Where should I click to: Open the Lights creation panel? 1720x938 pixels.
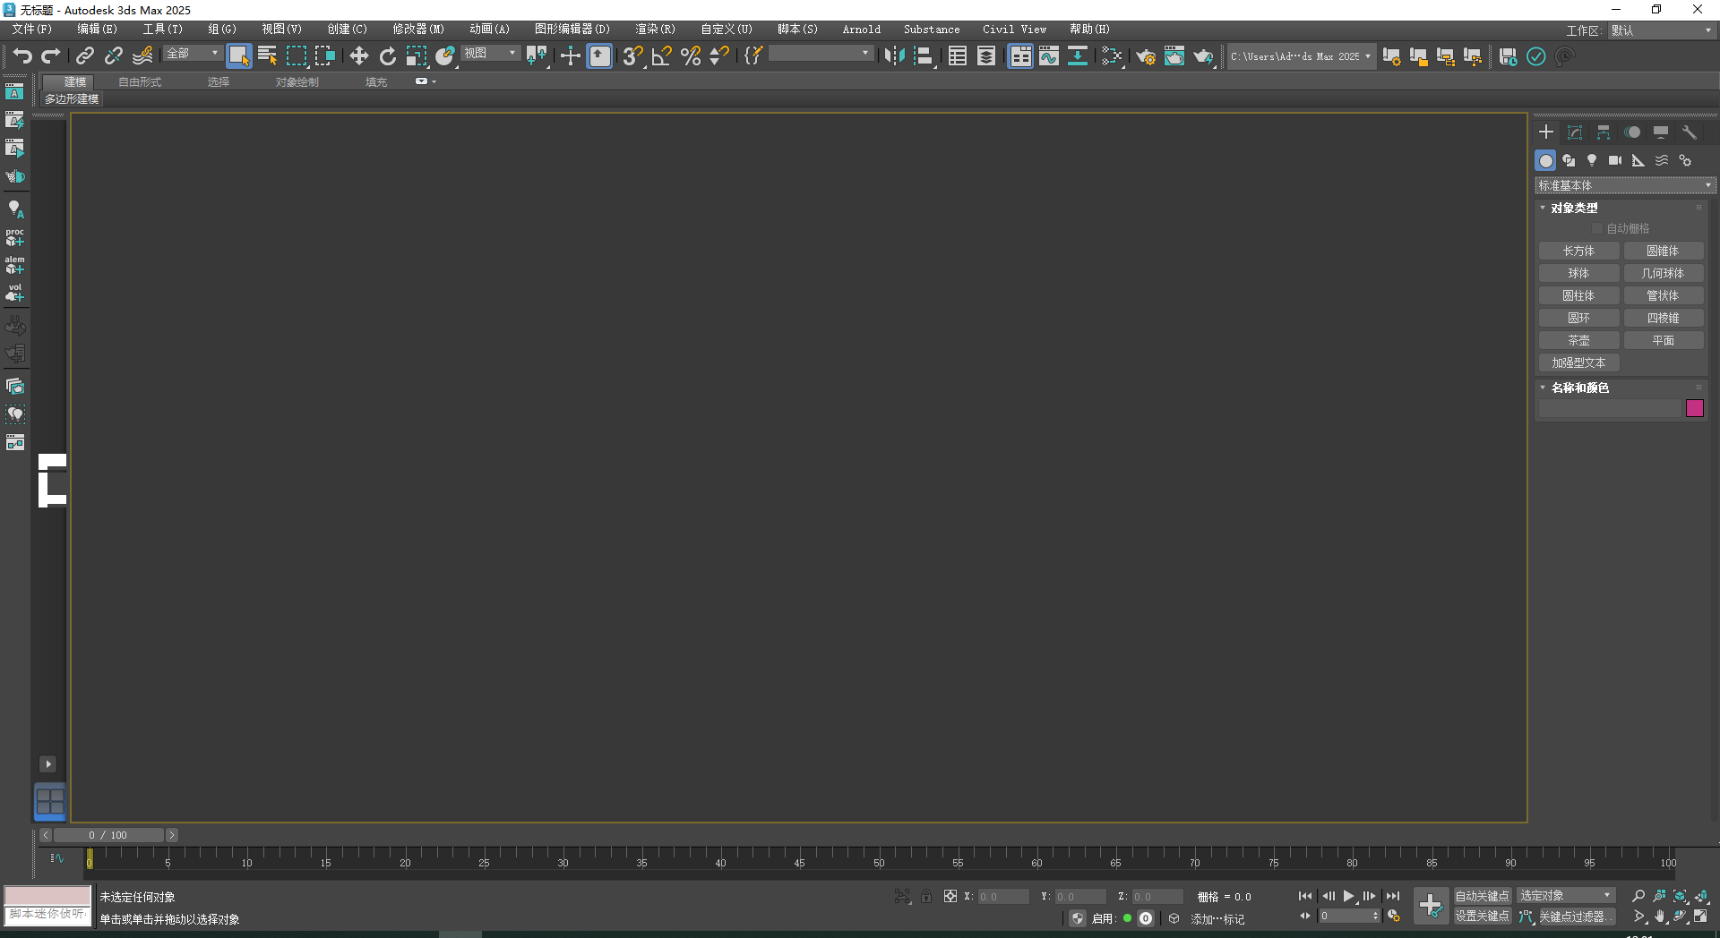(1592, 160)
